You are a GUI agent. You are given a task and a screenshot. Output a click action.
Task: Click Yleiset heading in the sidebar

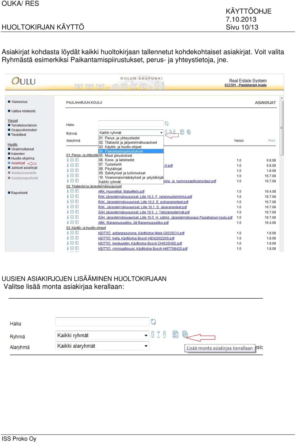pyautogui.click(x=13, y=120)
